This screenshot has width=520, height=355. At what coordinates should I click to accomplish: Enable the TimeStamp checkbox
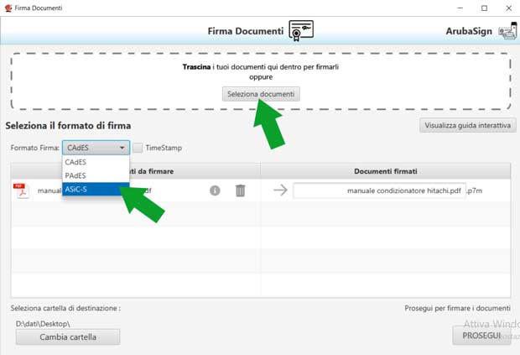[138, 148]
